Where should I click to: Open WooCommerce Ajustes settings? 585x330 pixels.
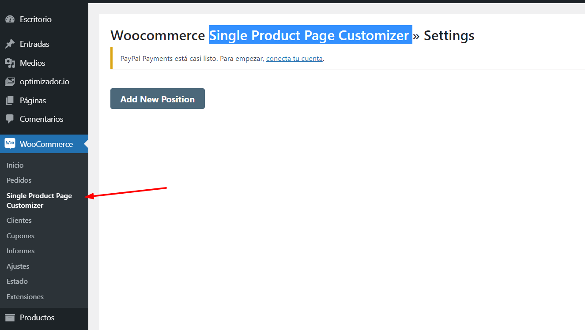tap(18, 266)
